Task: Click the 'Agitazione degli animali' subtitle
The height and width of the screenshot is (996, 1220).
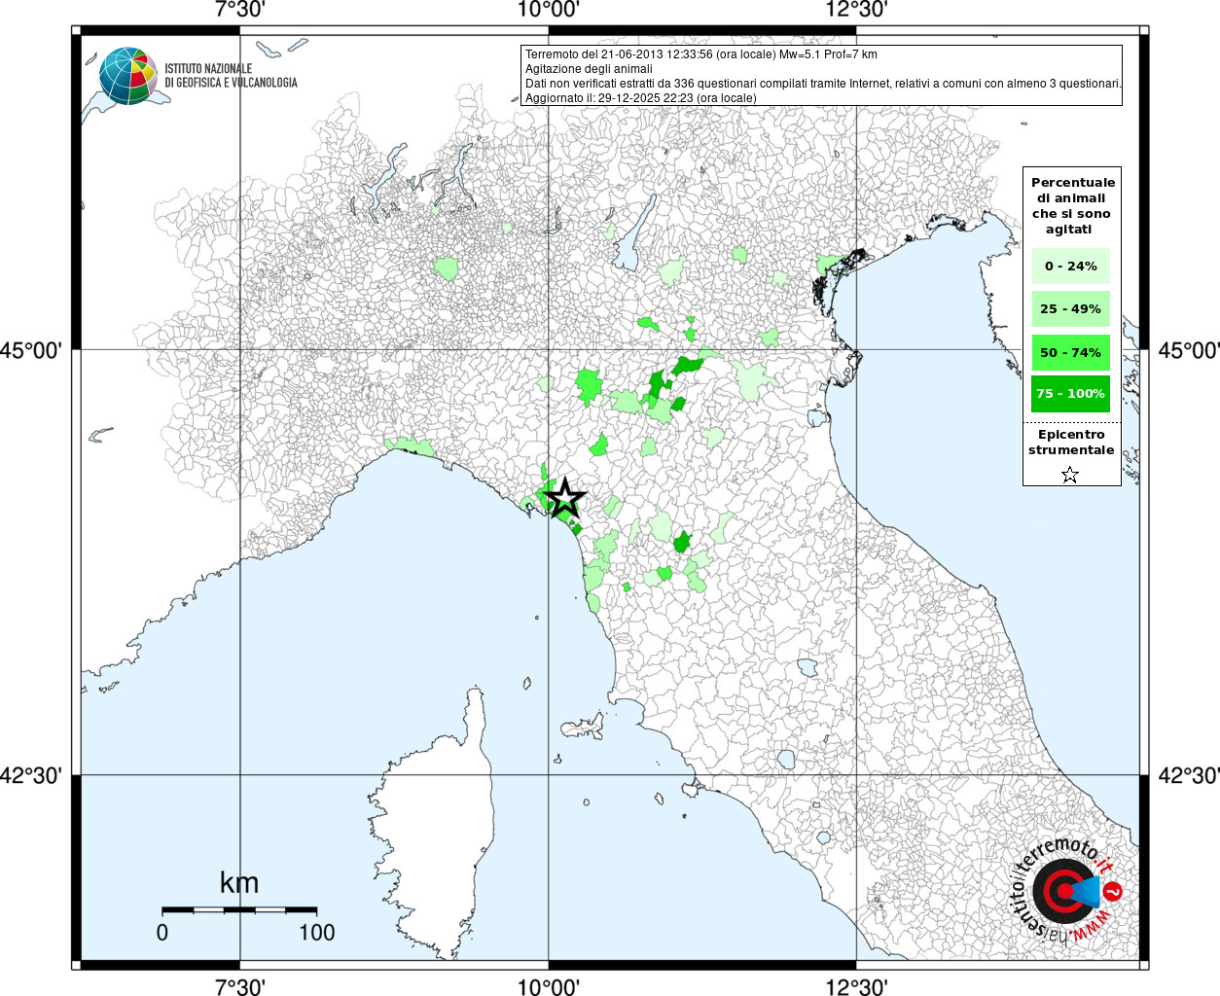Action: [589, 69]
